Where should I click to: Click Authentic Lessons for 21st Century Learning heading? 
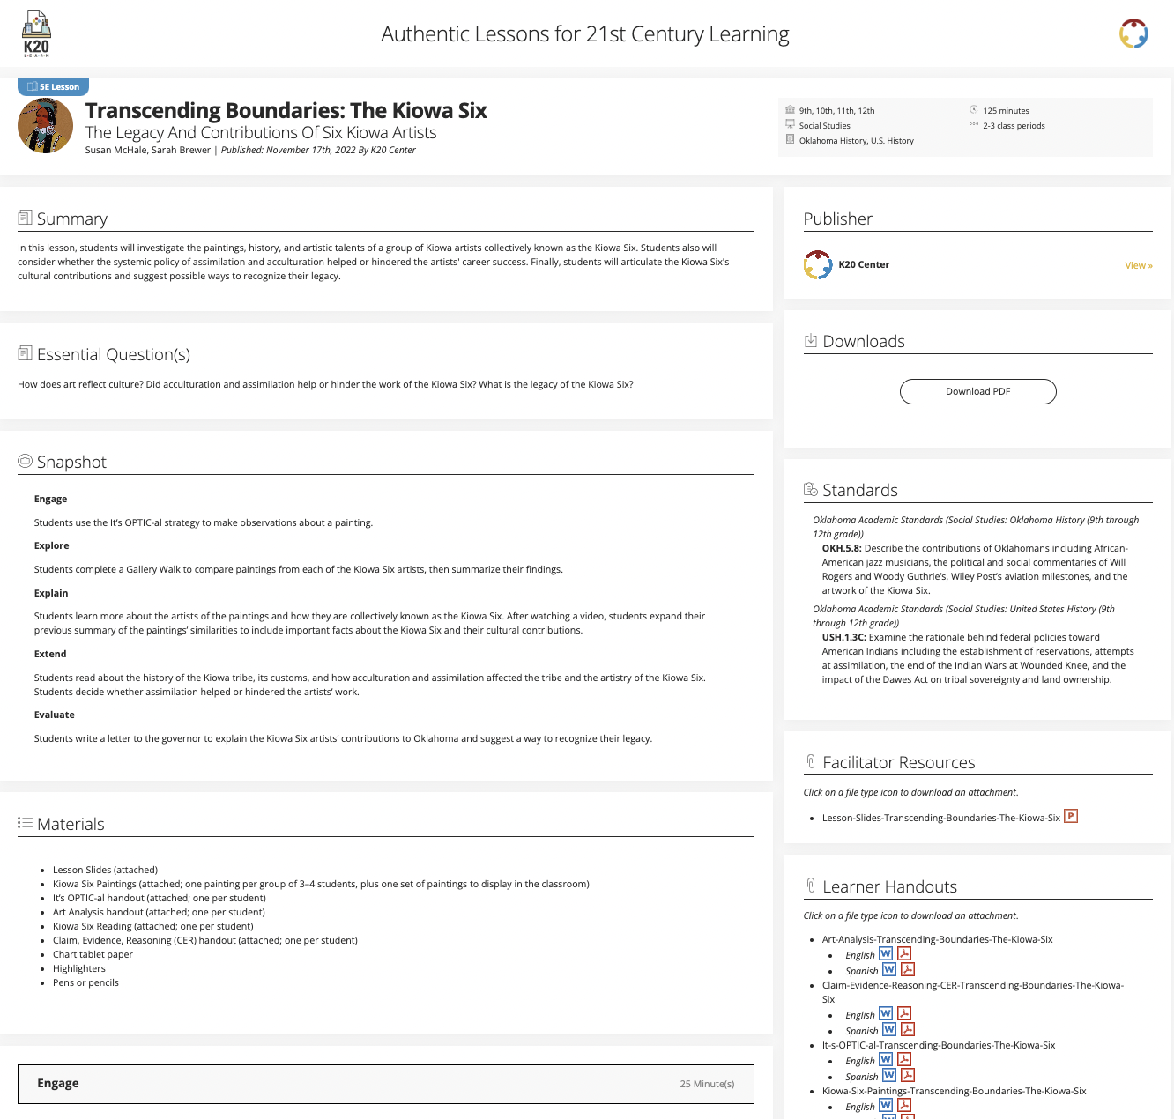tap(584, 34)
